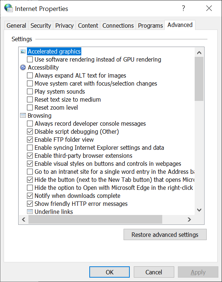Switch to the General tab
Viewport: 222px width, 282px height.
pos(16,26)
